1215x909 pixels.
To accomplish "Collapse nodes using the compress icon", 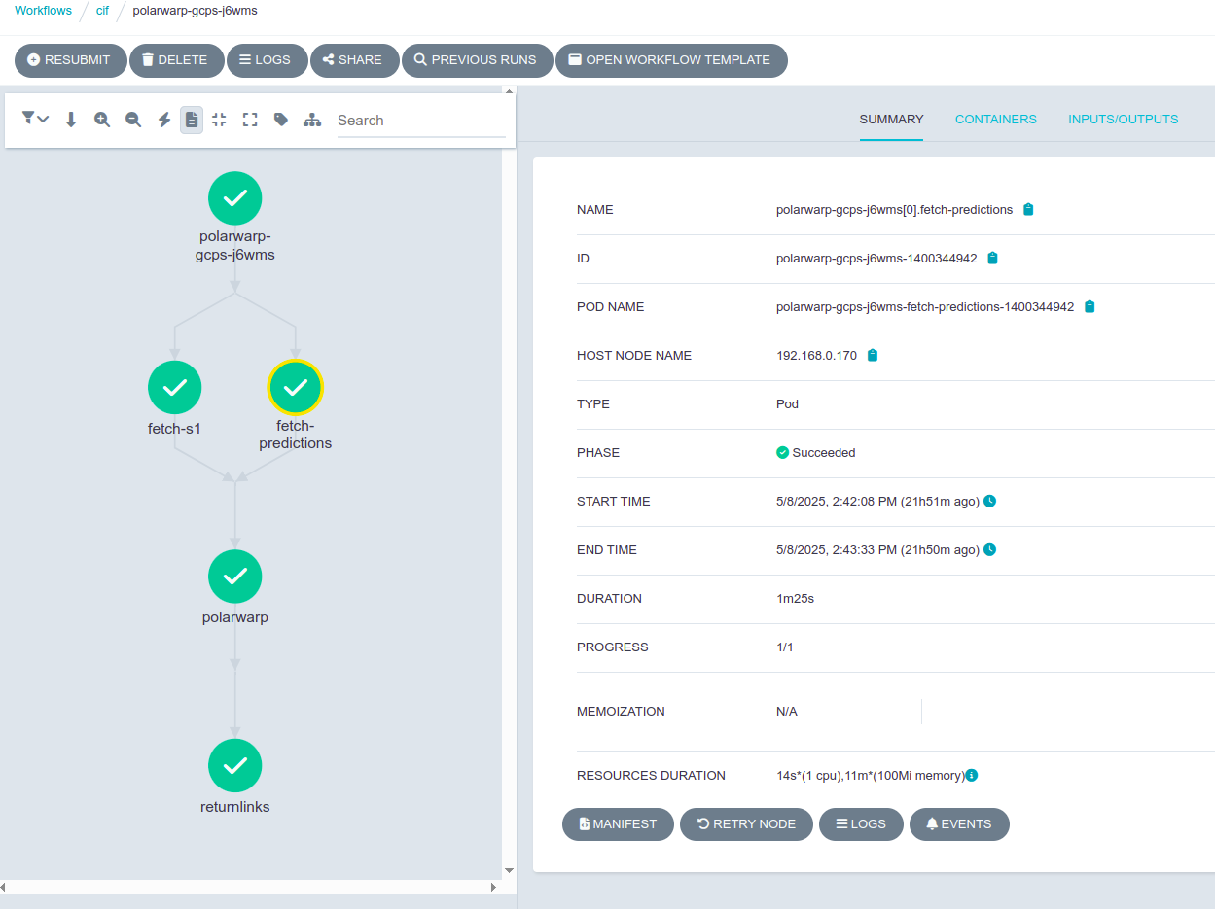I will pyautogui.click(x=219, y=120).
